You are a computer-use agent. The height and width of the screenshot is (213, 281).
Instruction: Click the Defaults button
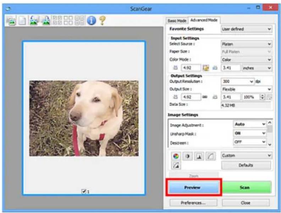pyautogui.click(x=246, y=165)
